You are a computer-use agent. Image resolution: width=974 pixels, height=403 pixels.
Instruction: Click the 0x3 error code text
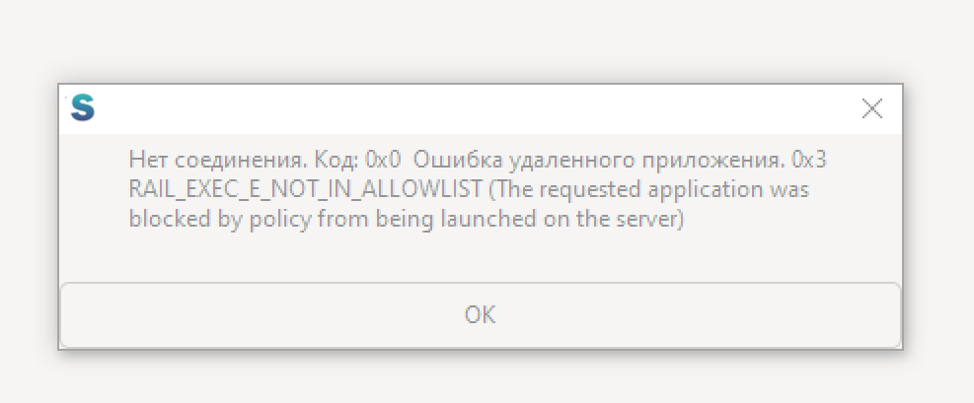pos(809,161)
